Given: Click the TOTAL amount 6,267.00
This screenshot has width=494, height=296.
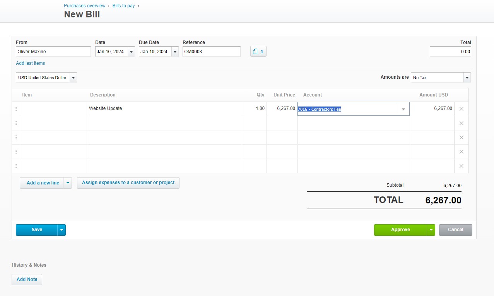Looking at the screenshot, I should point(443,200).
